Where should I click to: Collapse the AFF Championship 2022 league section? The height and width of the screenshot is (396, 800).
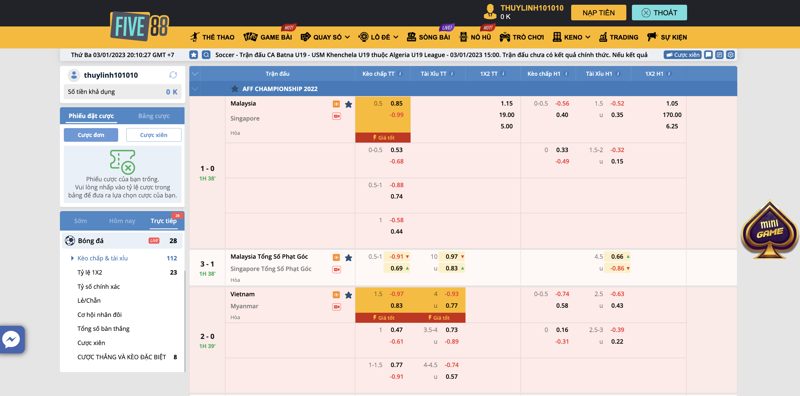pyautogui.click(x=195, y=89)
